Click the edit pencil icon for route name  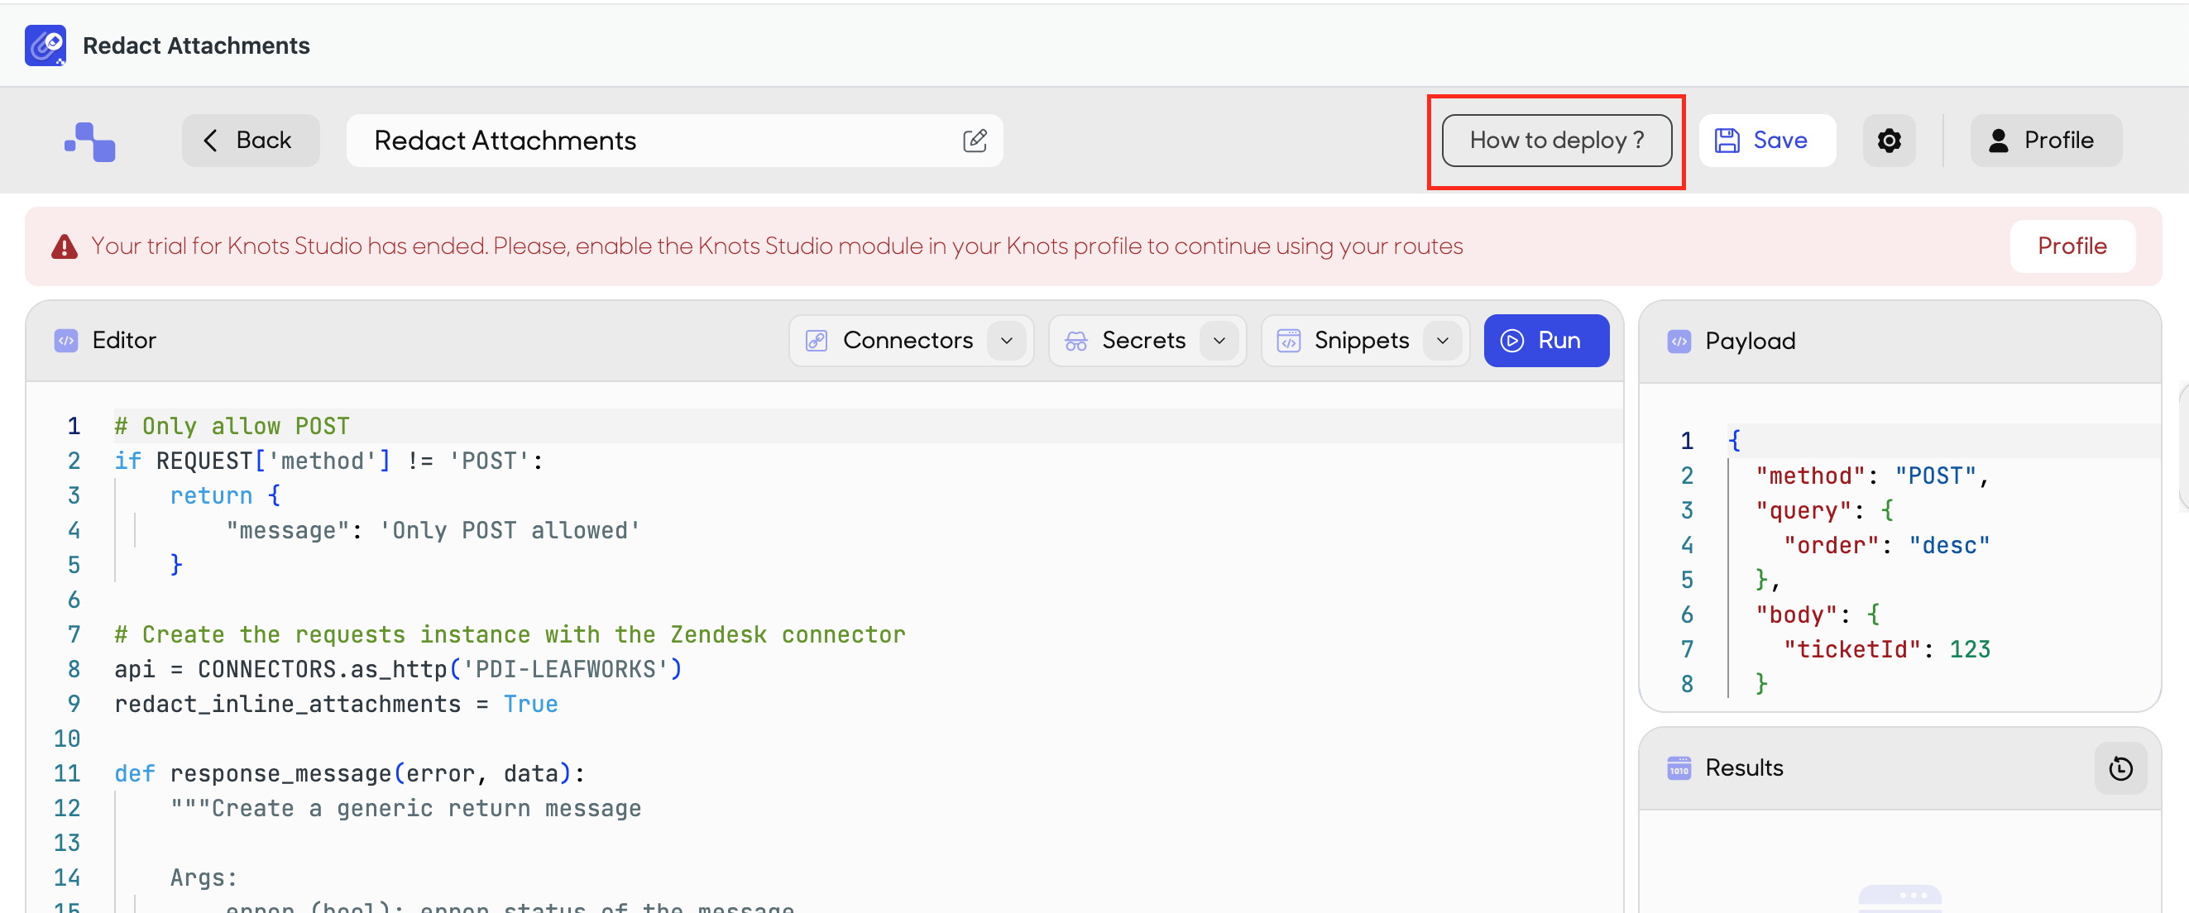coord(975,140)
